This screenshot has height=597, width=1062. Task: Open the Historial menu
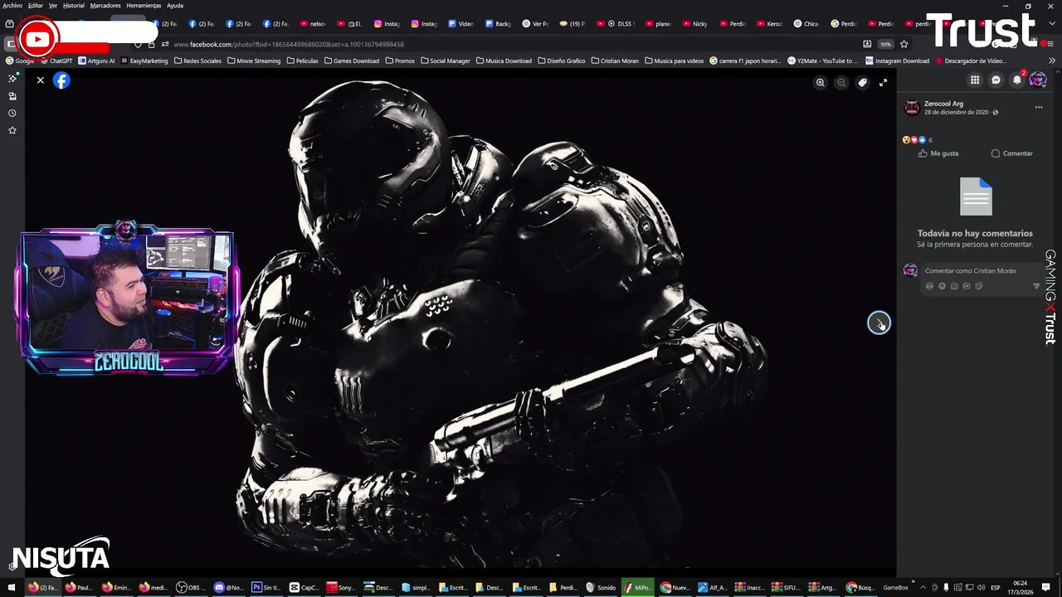tap(74, 5)
